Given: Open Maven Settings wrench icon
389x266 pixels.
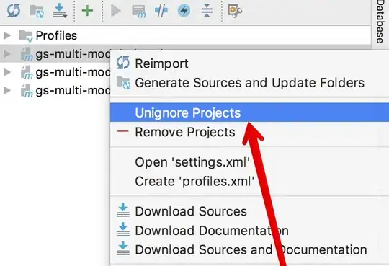Looking at the screenshot, I should click(x=234, y=11).
